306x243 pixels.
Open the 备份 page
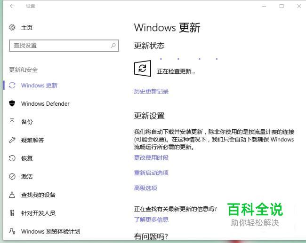pyautogui.click(x=27, y=122)
